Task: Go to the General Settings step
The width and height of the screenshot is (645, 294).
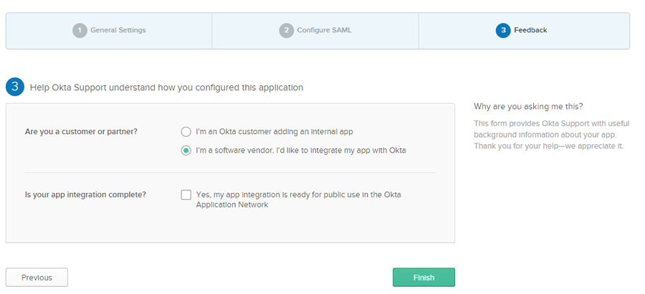Action: 118,30
